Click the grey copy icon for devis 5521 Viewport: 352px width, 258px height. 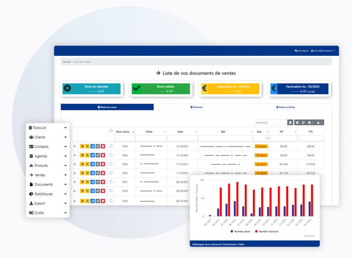[x=98, y=182]
